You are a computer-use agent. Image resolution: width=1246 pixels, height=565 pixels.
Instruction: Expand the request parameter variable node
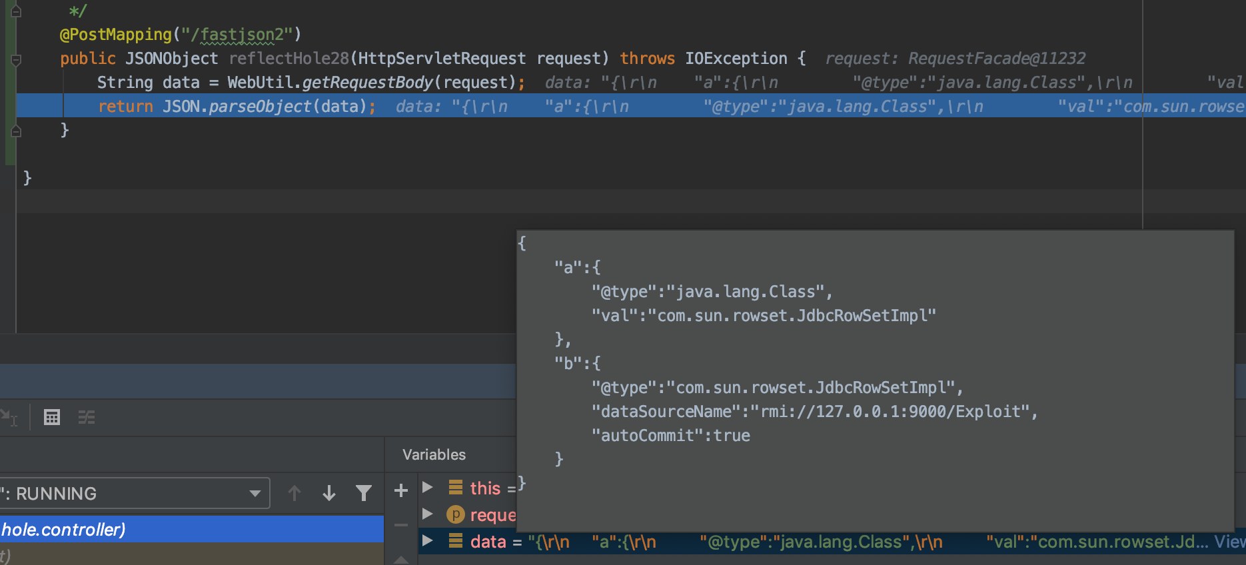click(x=428, y=514)
